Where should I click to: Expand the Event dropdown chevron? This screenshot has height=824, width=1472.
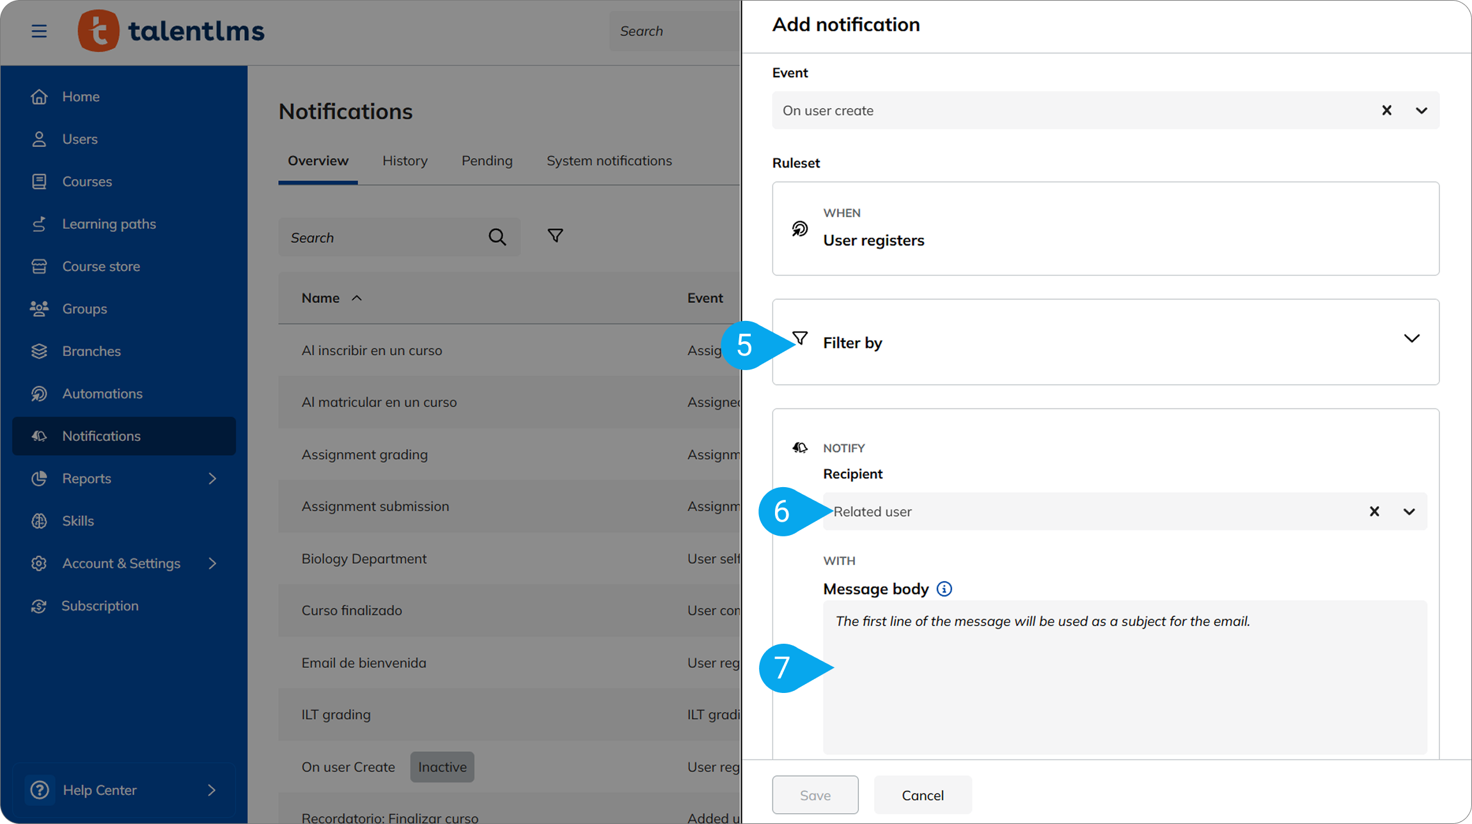(1421, 111)
